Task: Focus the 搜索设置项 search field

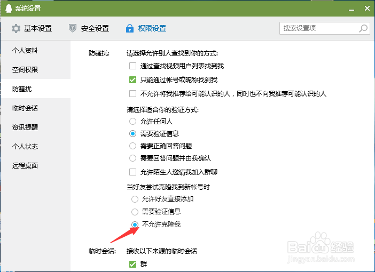Action: (x=325, y=28)
